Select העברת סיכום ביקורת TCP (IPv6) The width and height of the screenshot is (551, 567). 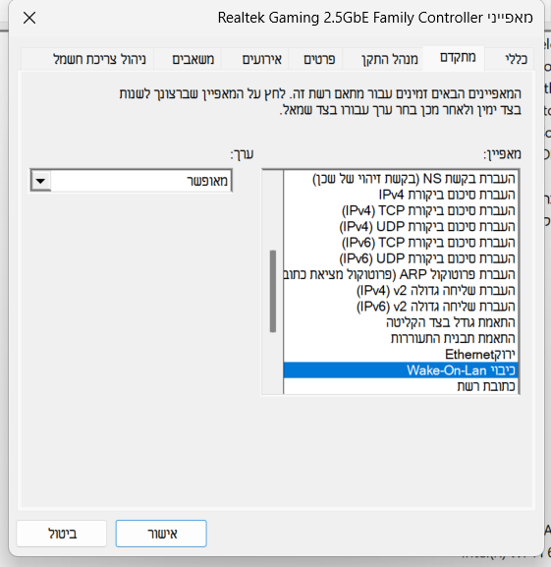(x=401, y=243)
